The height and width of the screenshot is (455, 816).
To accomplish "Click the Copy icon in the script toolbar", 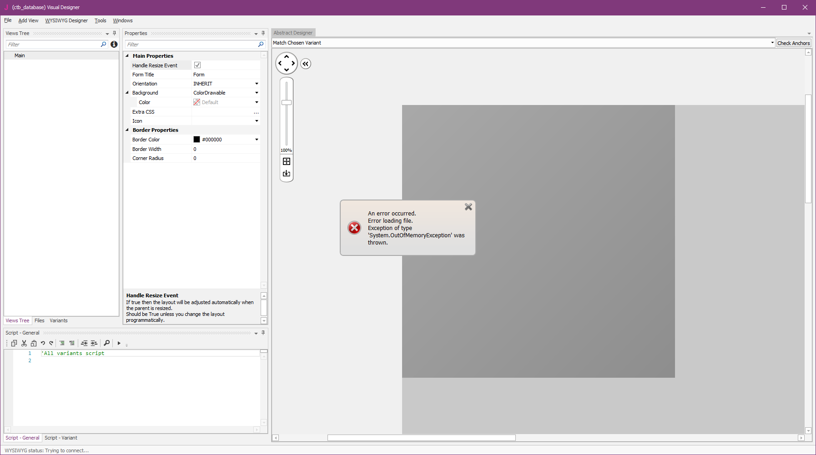I will (x=14, y=343).
